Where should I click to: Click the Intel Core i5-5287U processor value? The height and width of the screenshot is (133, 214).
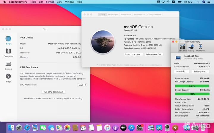coord(69,53)
